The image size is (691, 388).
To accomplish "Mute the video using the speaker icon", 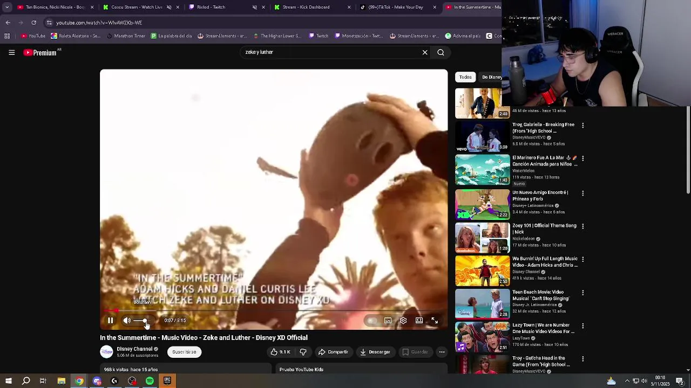I will [127, 321].
